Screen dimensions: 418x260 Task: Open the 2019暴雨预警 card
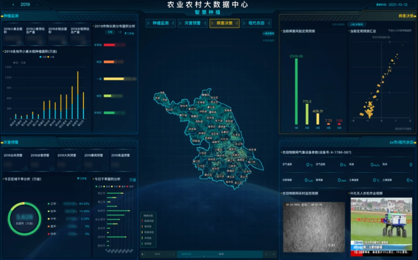click(x=96, y=161)
